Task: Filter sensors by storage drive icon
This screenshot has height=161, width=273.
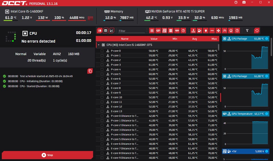Action: [x=171, y=31]
